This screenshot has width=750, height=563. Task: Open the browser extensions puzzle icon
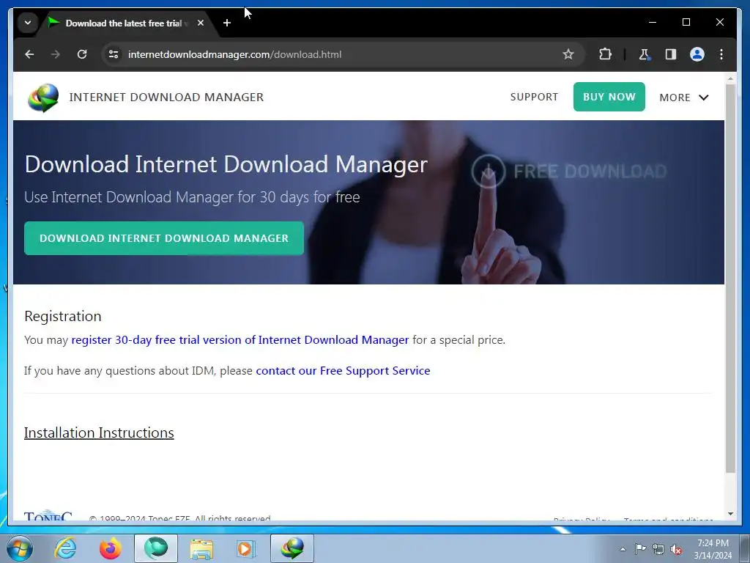click(605, 54)
